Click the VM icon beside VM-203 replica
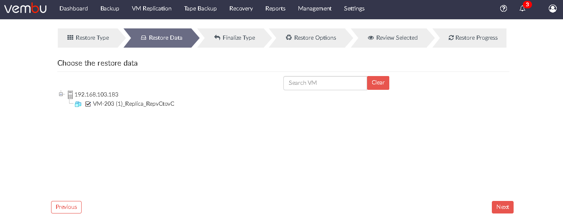This screenshot has width=563, height=221. tap(78, 104)
